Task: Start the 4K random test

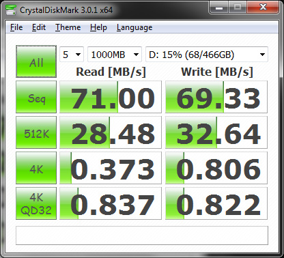Action: pos(36,168)
